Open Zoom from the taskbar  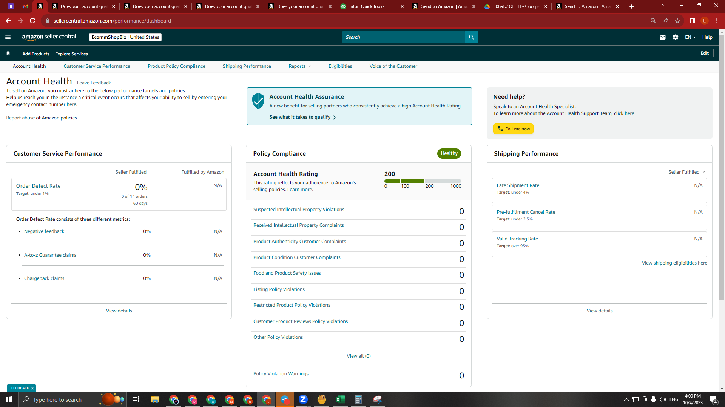coord(303,399)
